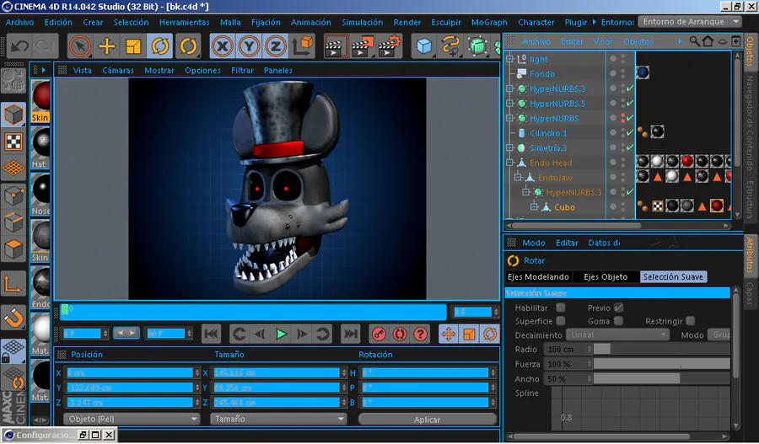Toggle the Previo checkbox

point(619,308)
